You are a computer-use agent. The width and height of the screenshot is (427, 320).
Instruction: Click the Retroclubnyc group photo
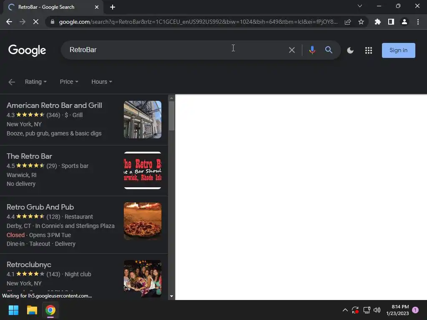click(143, 279)
